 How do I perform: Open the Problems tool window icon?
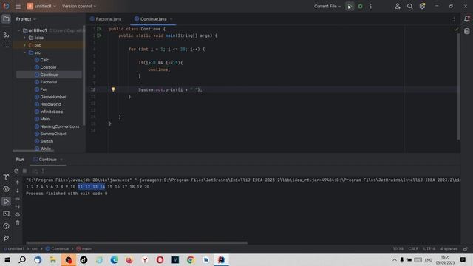[6, 226]
